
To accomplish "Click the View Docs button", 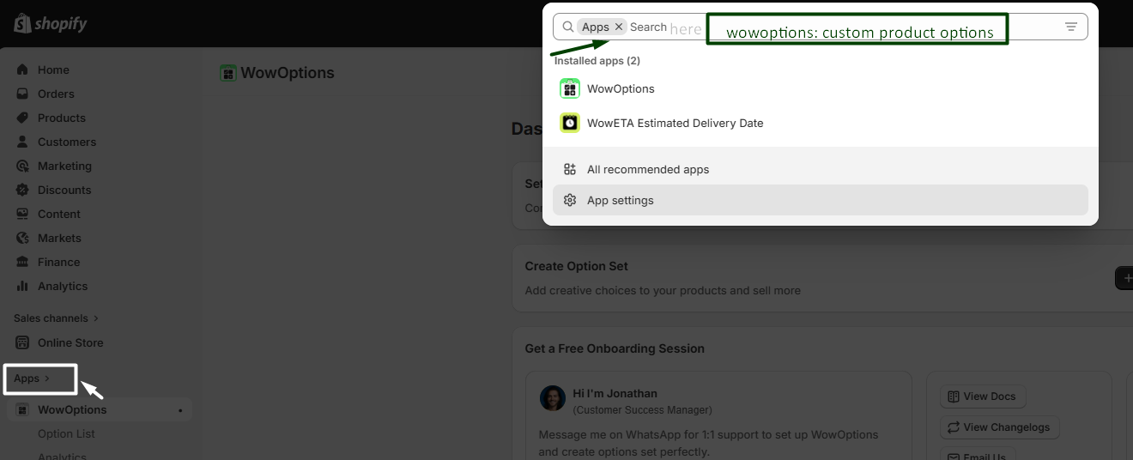I will click(x=982, y=396).
